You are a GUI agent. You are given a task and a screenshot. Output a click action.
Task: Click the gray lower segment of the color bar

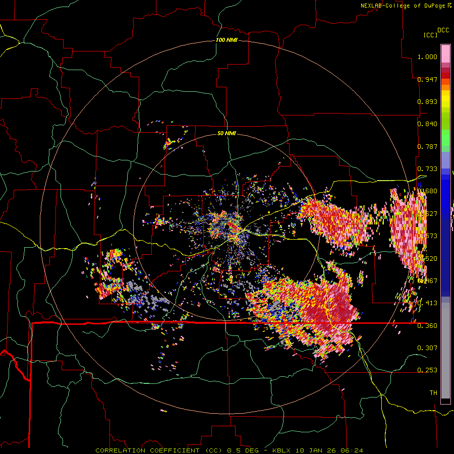tap(445, 351)
